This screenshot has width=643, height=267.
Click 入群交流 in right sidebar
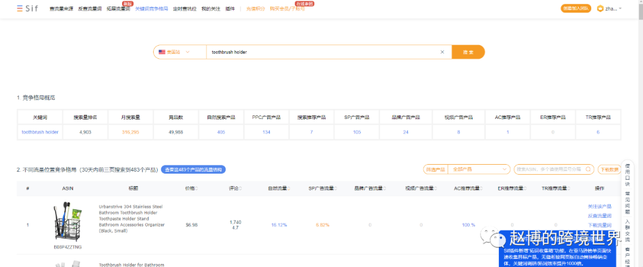(628, 231)
